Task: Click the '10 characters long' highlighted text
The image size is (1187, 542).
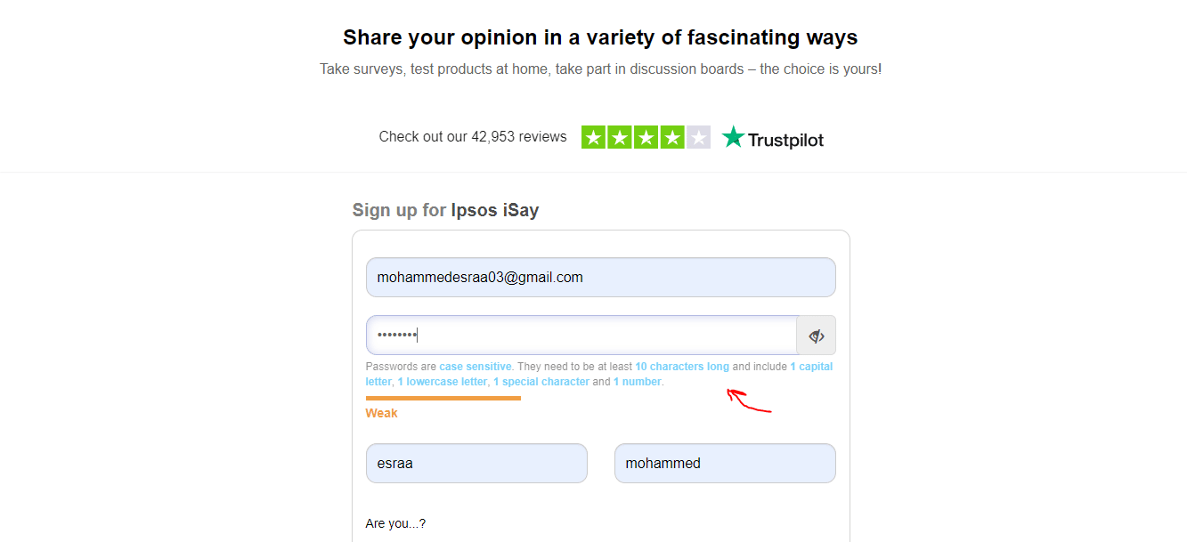Action: pyautogui.click(x=682, y=367)
